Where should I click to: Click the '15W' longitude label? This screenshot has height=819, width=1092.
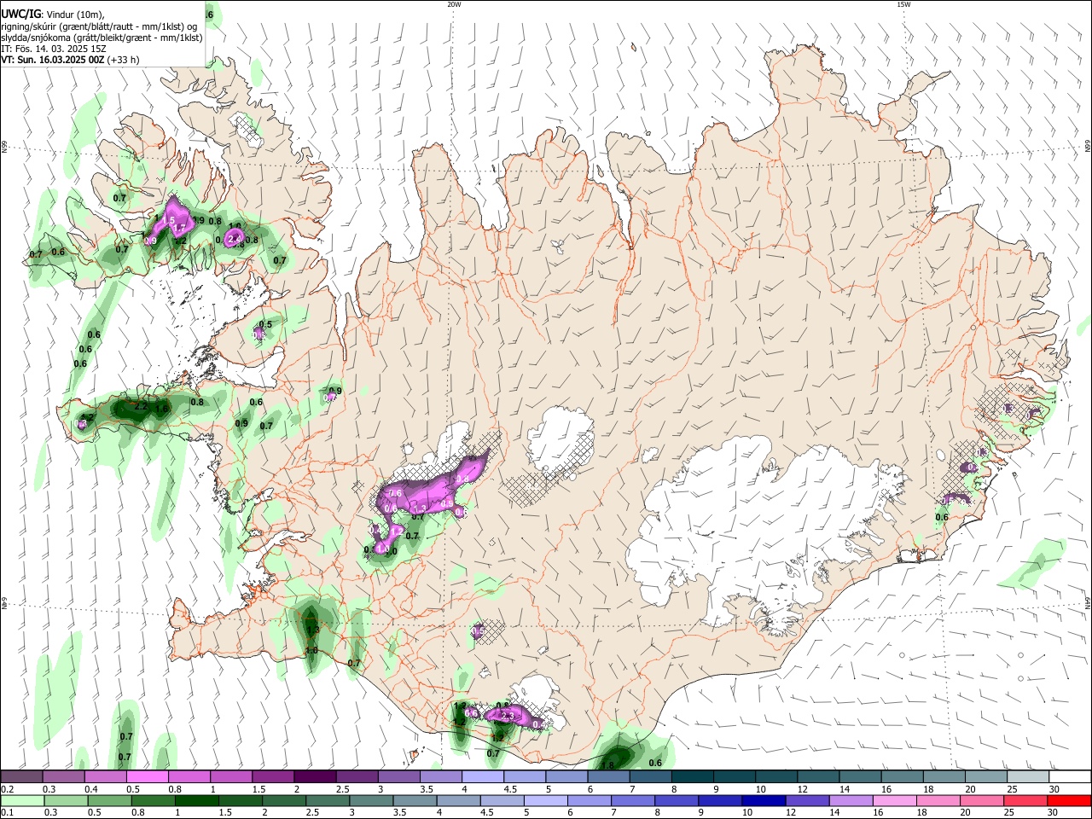903,4
